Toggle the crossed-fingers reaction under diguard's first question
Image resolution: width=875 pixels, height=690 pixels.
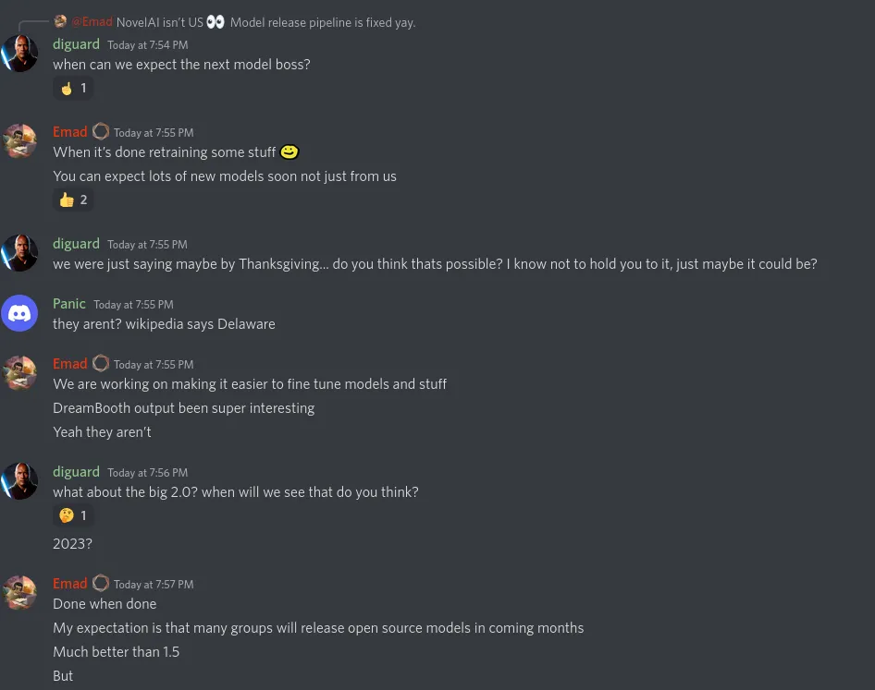coord(74,87)
